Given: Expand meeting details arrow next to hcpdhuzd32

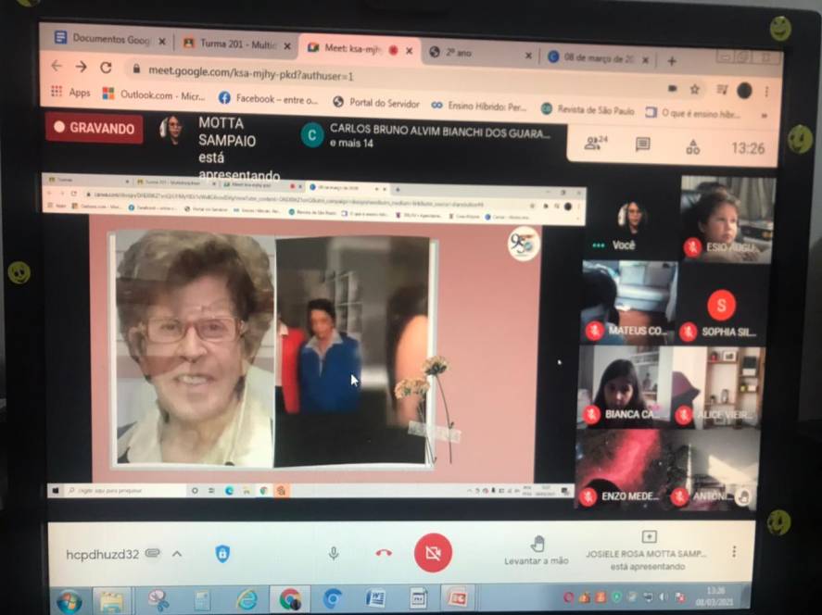Looking at the screenshot, I should tap(177, 554).
